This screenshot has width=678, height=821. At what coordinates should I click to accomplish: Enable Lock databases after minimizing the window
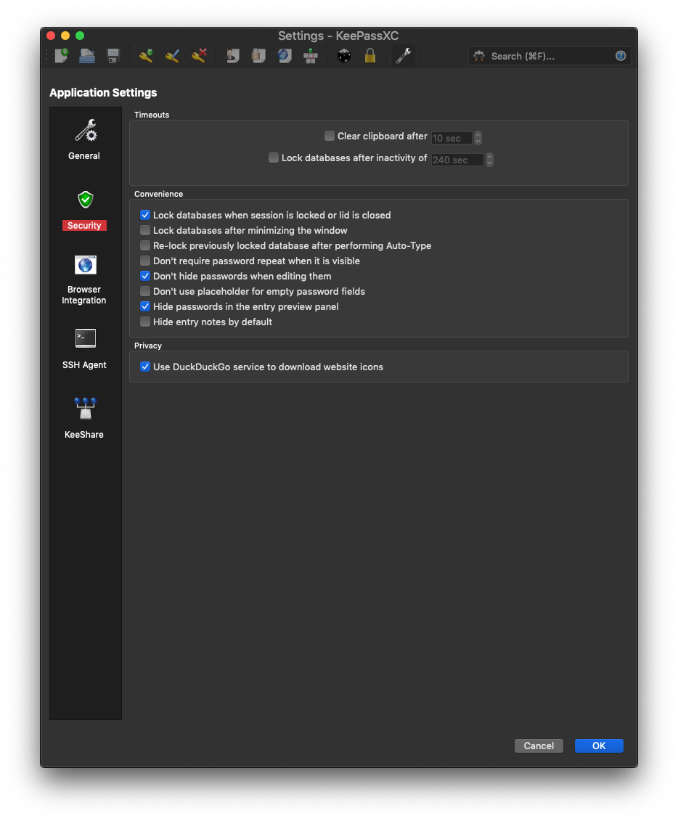tap(144, 230)
